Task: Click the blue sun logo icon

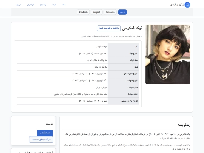Action: [187, 5]
